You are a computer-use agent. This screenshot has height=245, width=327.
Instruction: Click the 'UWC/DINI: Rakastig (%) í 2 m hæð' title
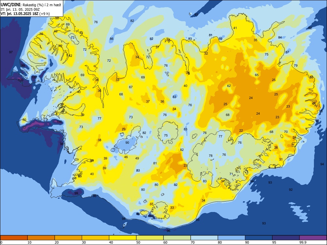click(31, 5)
